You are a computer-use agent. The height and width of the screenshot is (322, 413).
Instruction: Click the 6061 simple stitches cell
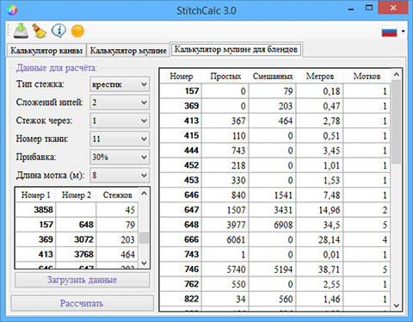click(225, 239)
